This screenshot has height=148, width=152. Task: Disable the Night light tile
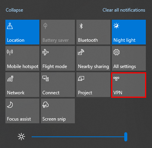click(x=129, y=32)
